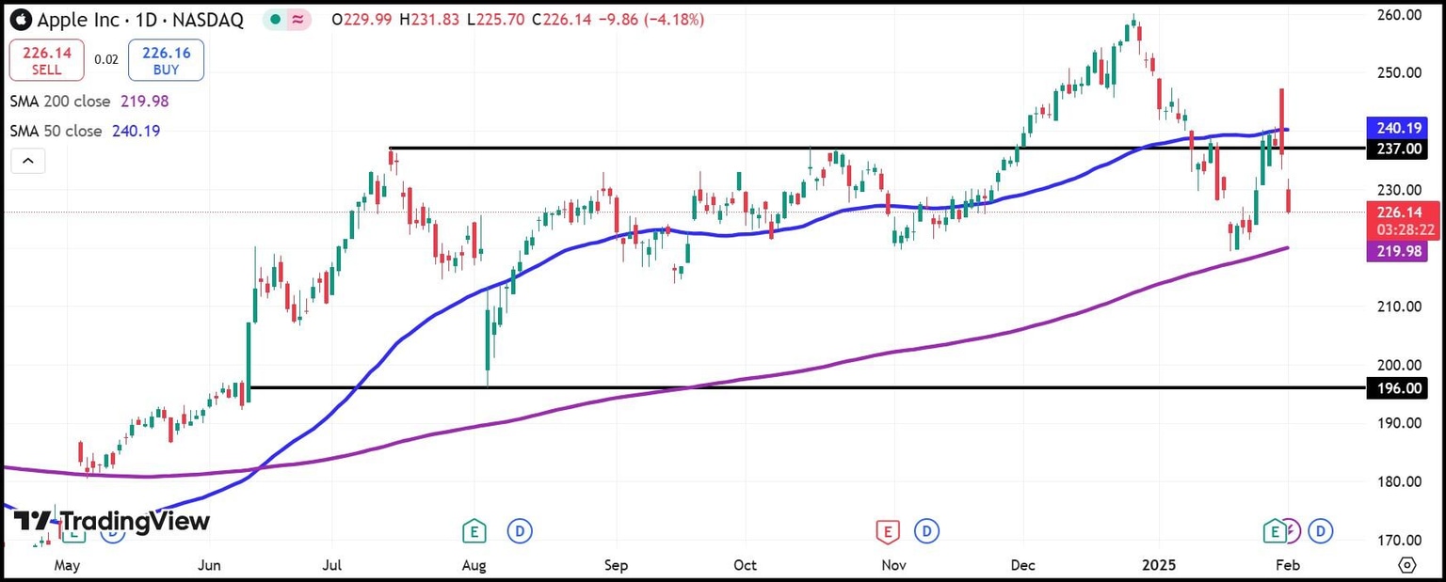The height and width of the screenshot is (582, 1446).
Task: Click the February green earnings marker
Action: tap(1275, 531)
